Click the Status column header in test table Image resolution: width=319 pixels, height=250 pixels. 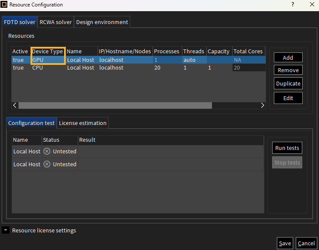coord(60,140)
